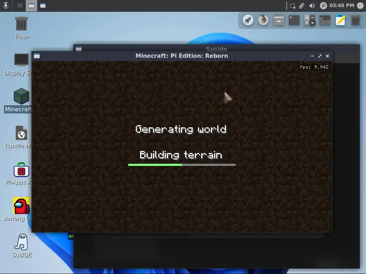Image resolution: width=366 pixels, height=274 pixels.
Task: Open the calculator from the dock
Action: tap(310, 20)
